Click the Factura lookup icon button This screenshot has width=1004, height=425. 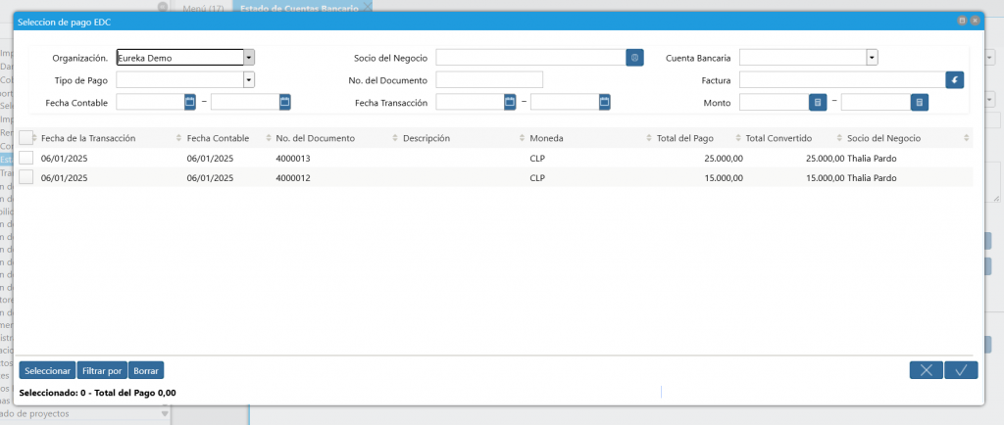tap(955, 80)
